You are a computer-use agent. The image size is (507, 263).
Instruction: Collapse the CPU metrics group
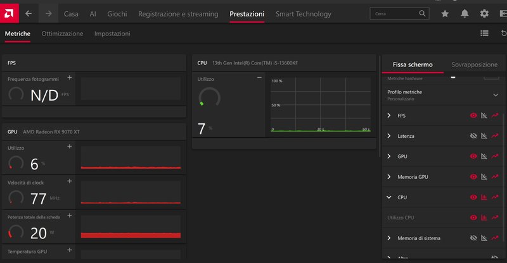pyautogui.click(x=389, y=197)
